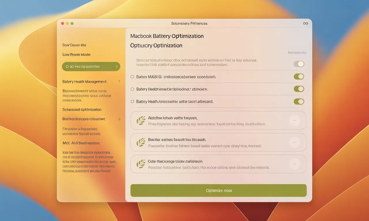The height and width of the screenshot is (221, 369).
Task: Open the Becfler eufreo card
Action: click(219, 142)
